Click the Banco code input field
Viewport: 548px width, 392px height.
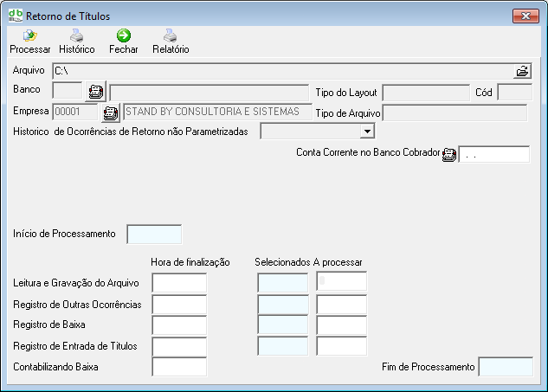pos(68,91)
